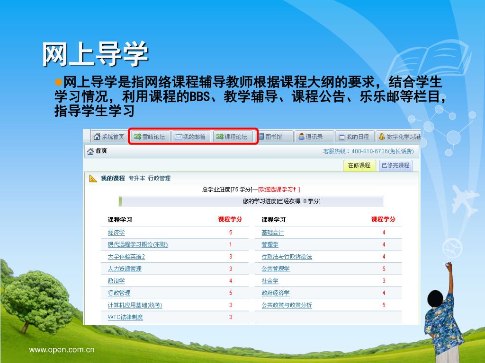Click the right red 课程学分 header

(x=384, y=219)
